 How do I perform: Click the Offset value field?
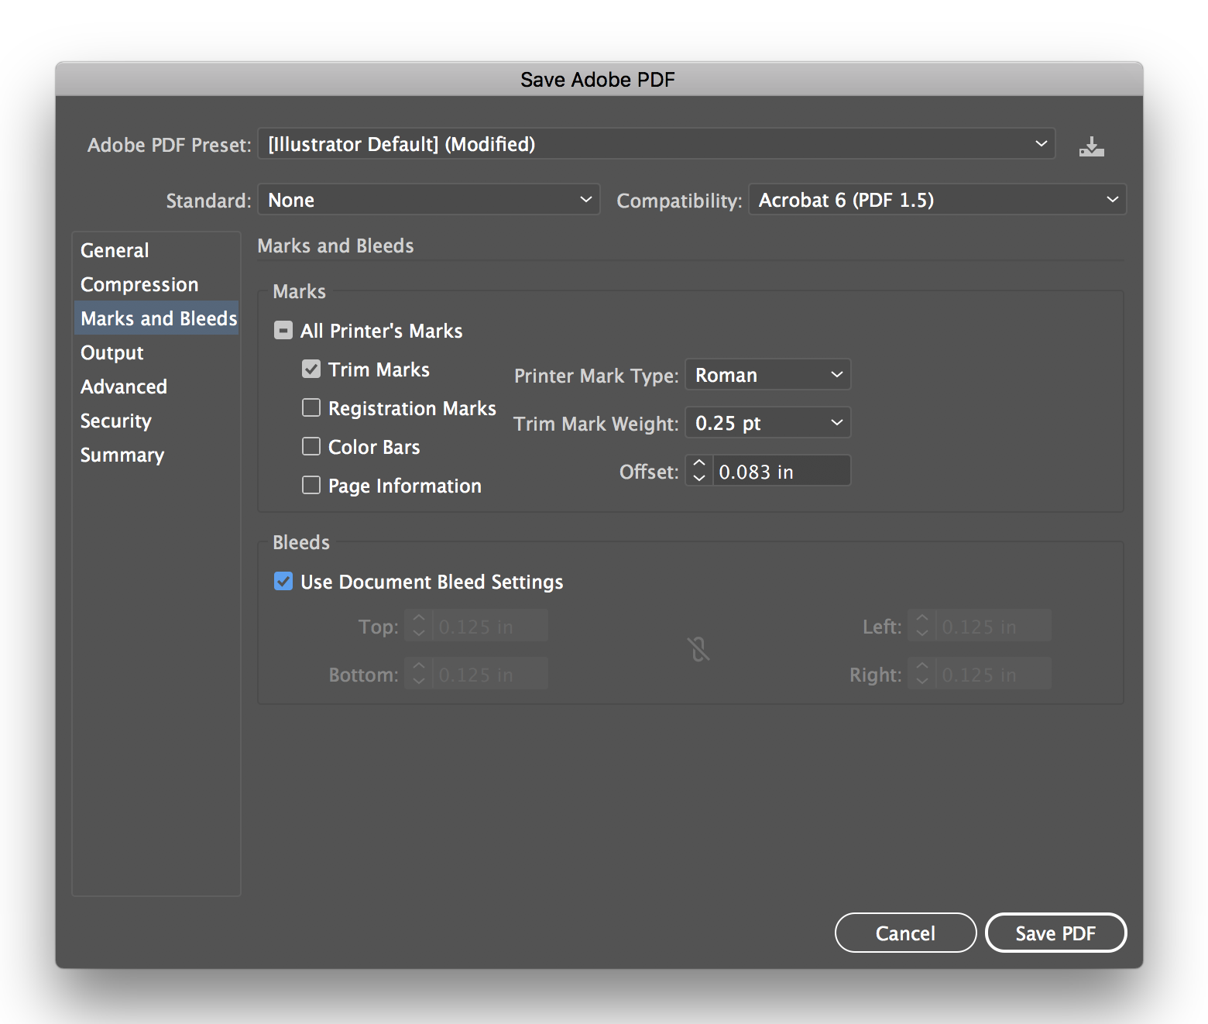[x=781, y=471]
